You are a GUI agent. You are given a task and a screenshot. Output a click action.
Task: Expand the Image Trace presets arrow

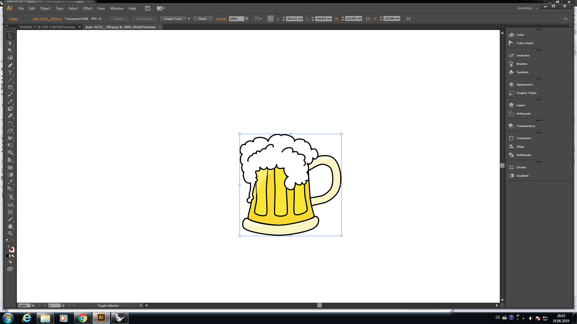[189, 19]
